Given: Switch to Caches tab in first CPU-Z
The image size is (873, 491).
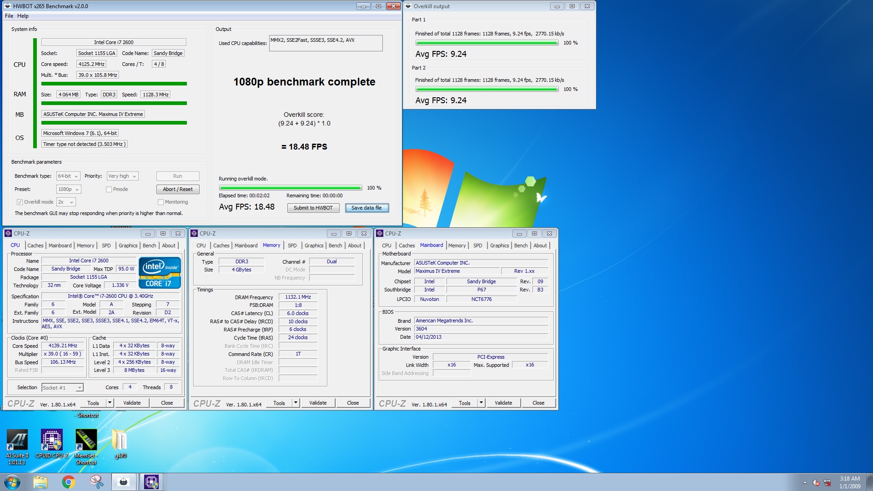Looking at the screenshot, I should point(35,245).
